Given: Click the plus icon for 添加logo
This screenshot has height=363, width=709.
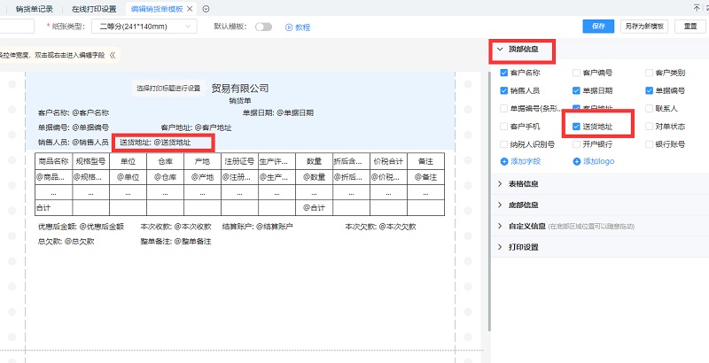Looking at the screenshot, I should coord(577,162).
